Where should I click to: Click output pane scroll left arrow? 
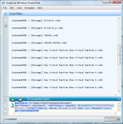tap(11, 95)
